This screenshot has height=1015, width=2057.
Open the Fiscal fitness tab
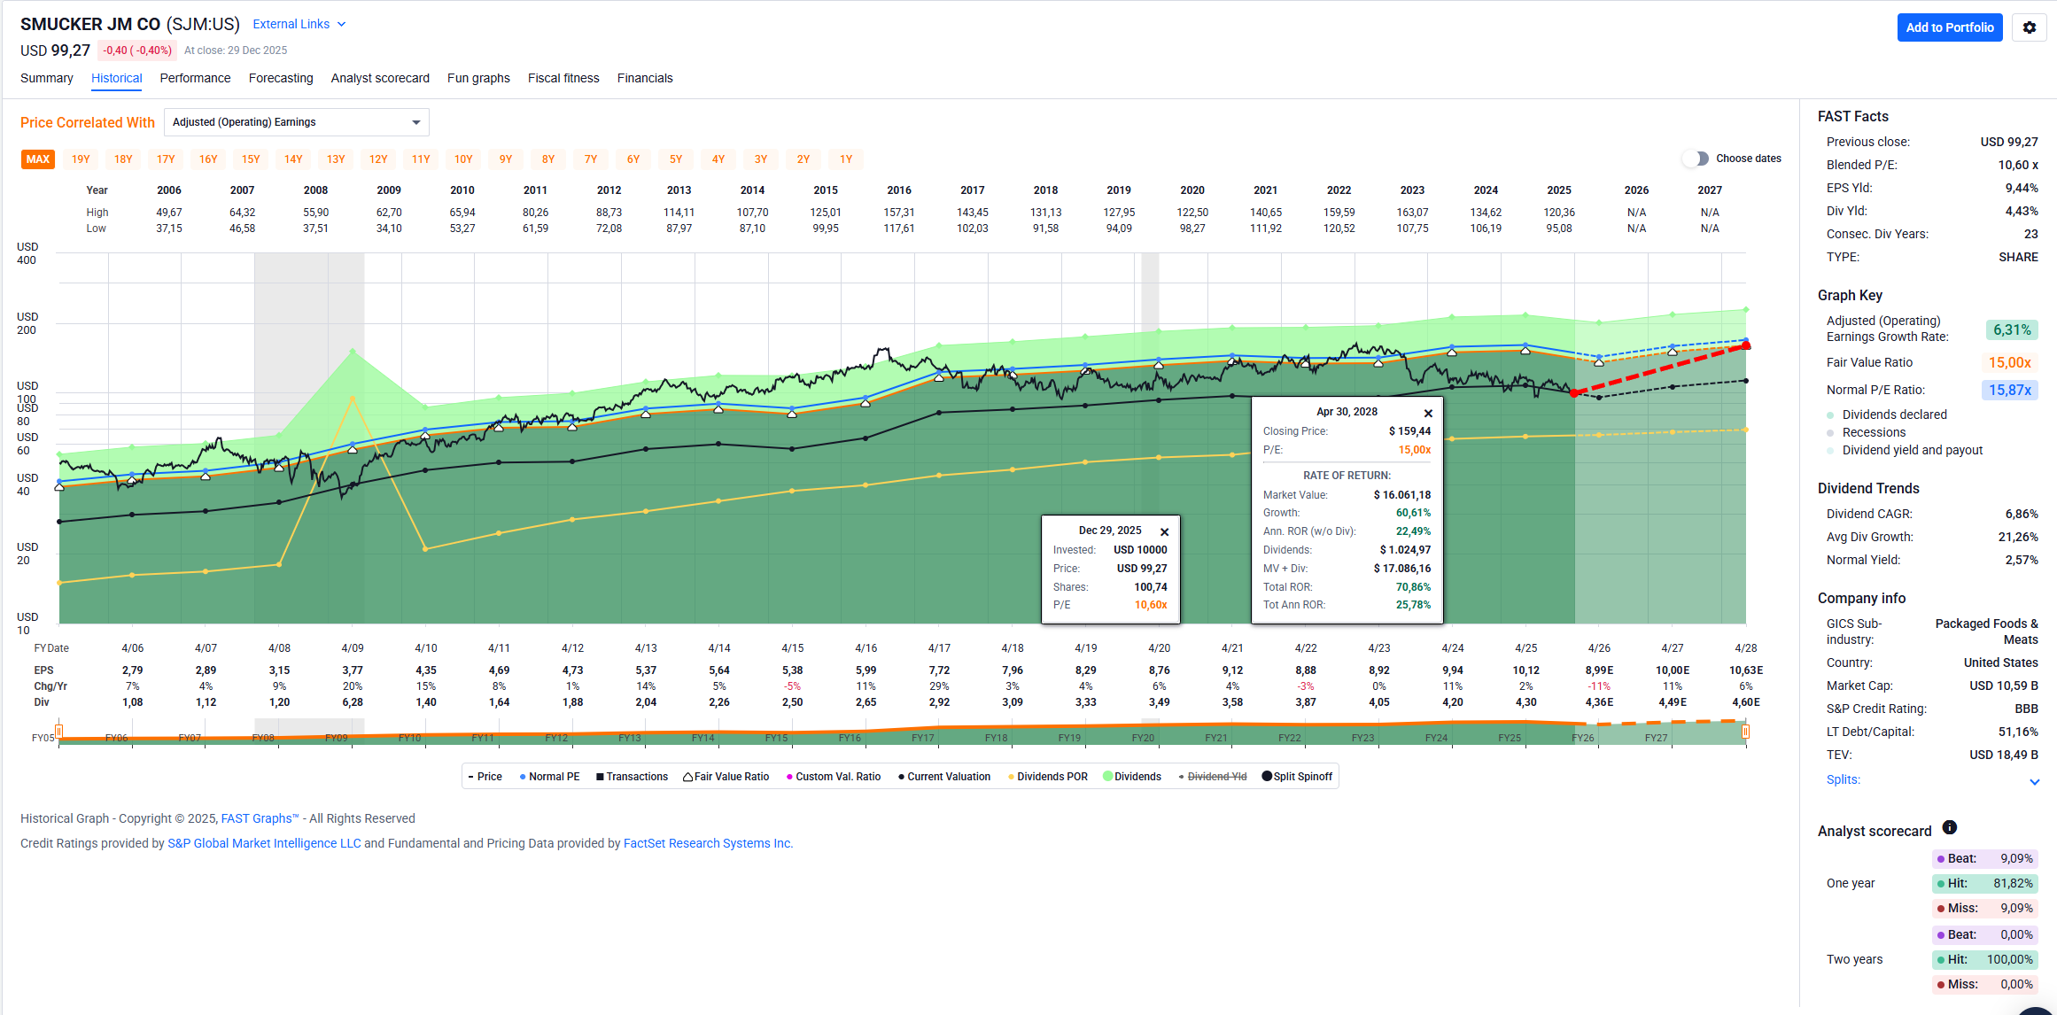[563, 78]
